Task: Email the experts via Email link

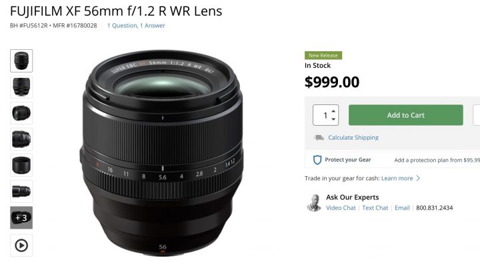Action: (x=402, y=208)
